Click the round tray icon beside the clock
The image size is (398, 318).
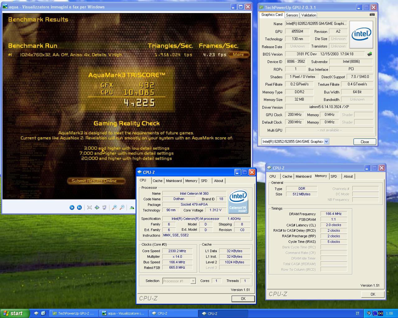(x=381, y=313)
